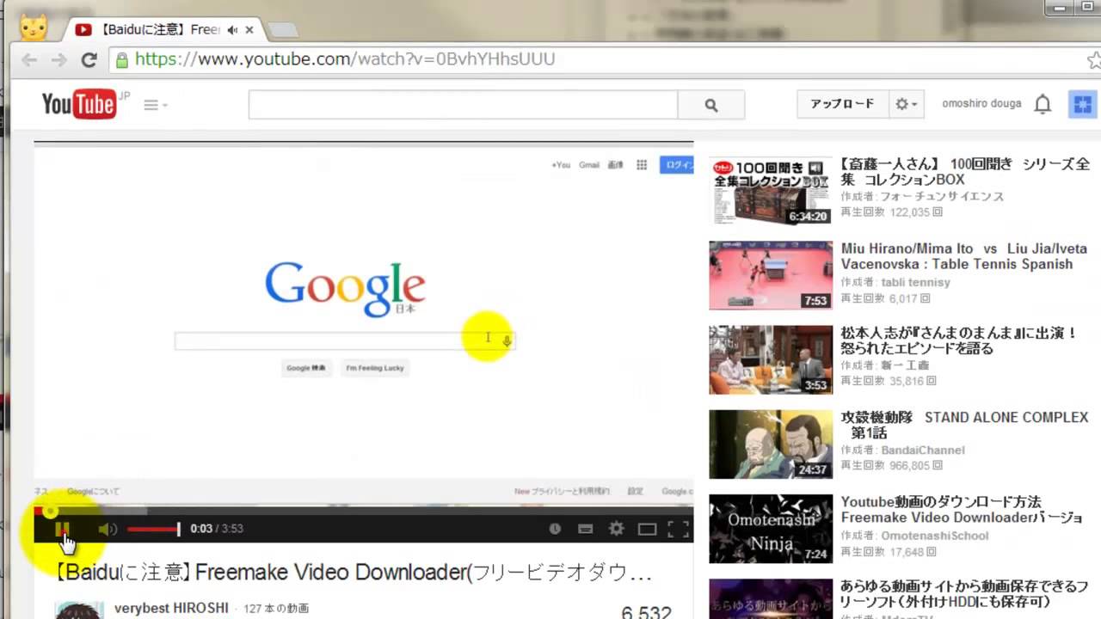The image size is (1101, 619).
Task: Open 攻殻機動隊 STAND ALONE COMPLEX thumbnail
Action: [x=771, y=444]
